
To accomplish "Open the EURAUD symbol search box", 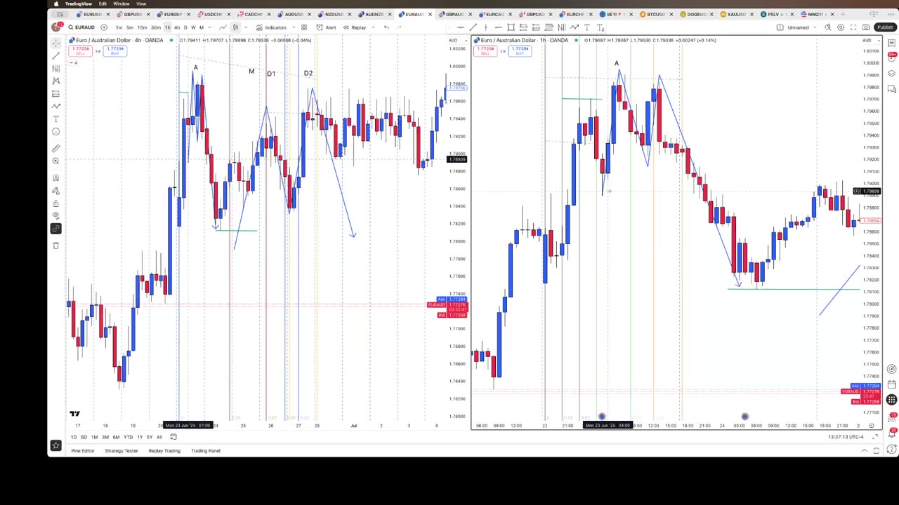I will 81,27.
